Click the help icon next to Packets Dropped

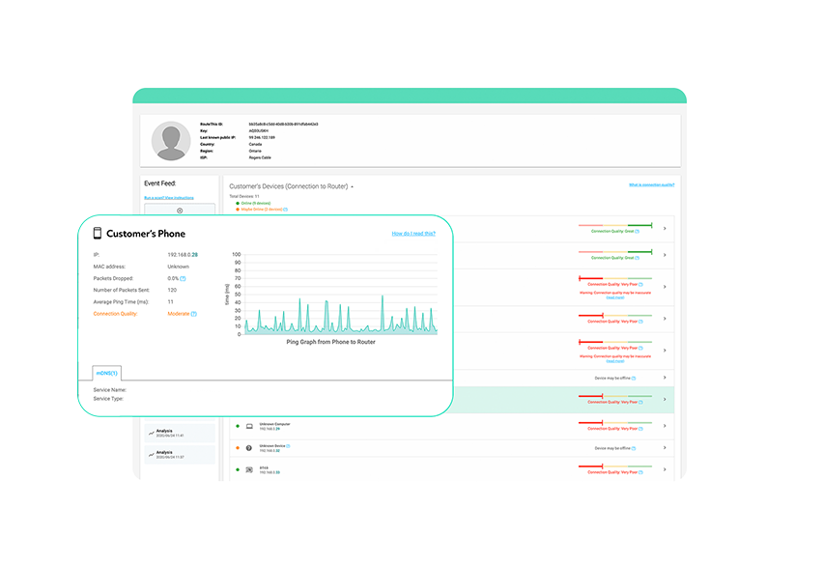(x=183, y=278)
